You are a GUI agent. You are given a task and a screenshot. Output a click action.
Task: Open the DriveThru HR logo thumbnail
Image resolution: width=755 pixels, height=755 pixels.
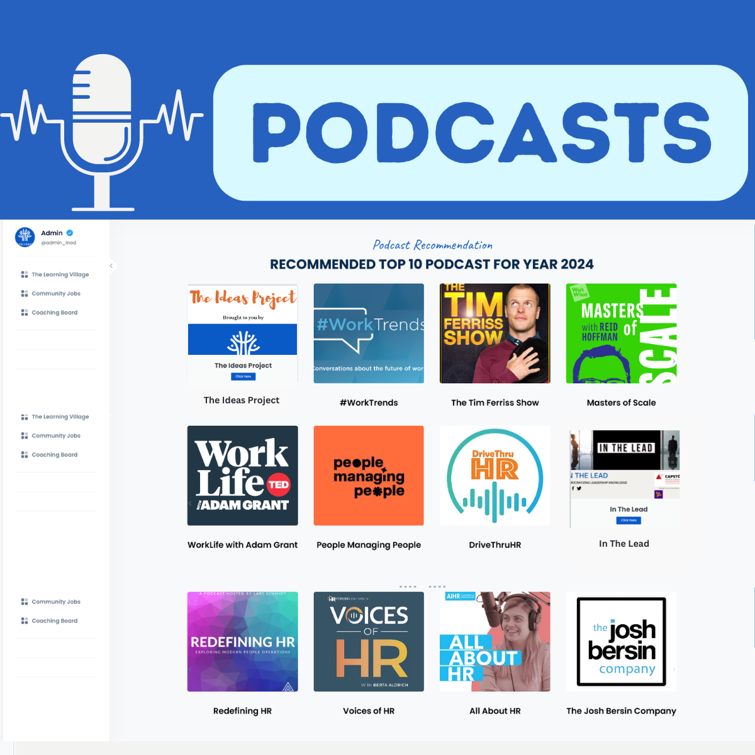(x=495, y=476)
